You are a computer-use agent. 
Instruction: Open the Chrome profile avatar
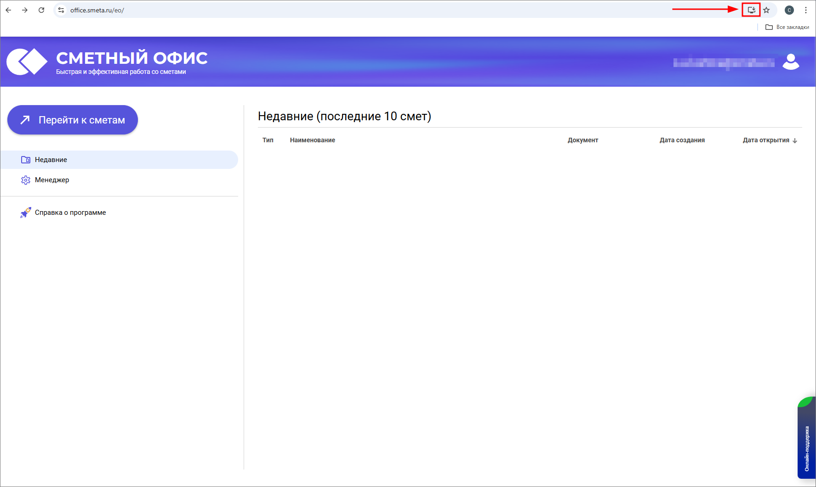pos(789,10)
